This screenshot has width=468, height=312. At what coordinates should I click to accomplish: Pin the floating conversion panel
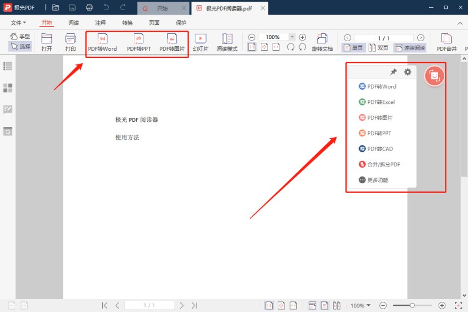(393, 72)
